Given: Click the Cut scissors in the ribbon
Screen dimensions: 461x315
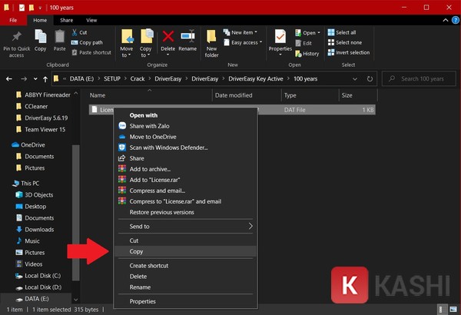Looking at the screenshot, I should point(75,32).
